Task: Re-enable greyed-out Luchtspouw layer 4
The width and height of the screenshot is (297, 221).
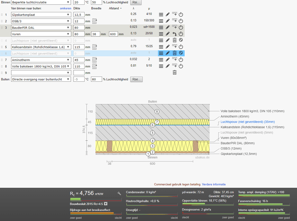Action: click(181, 40)
